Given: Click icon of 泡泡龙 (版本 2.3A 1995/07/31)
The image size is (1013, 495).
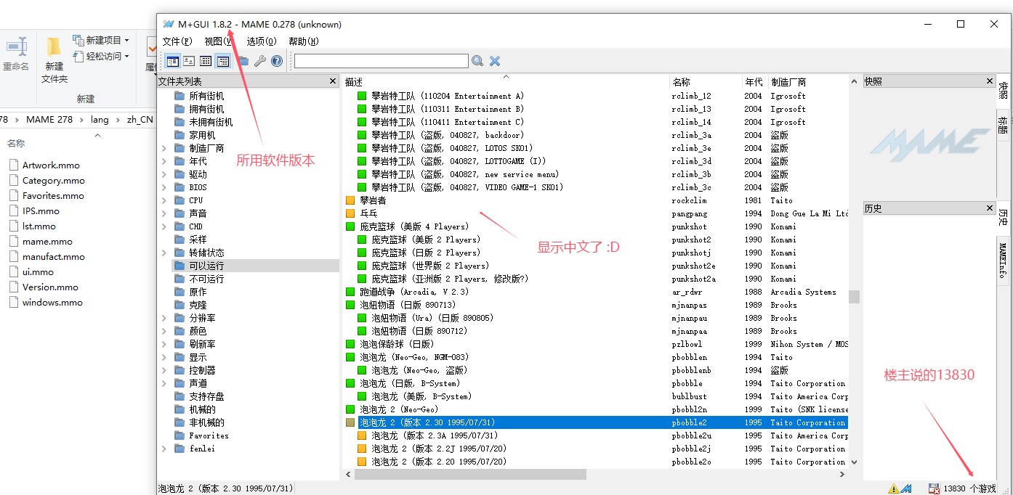Looking at the screenshot, I should pos(362,435).
